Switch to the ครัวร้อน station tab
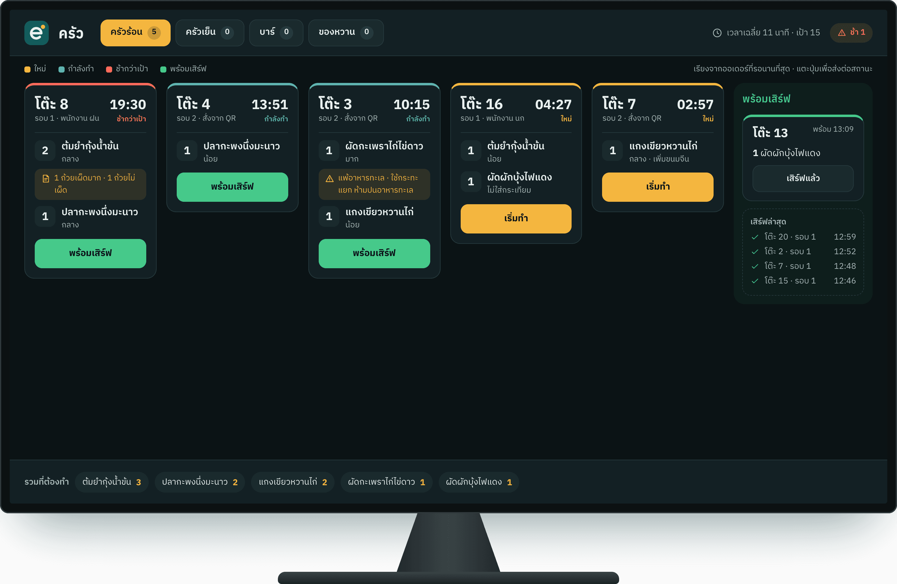897x584 pixels. tap(135, 32)
